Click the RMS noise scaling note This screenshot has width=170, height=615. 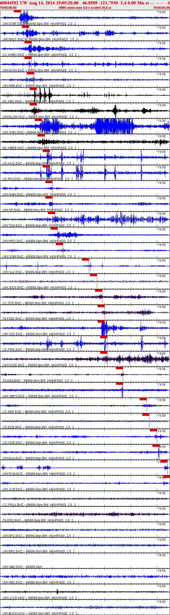85,8
